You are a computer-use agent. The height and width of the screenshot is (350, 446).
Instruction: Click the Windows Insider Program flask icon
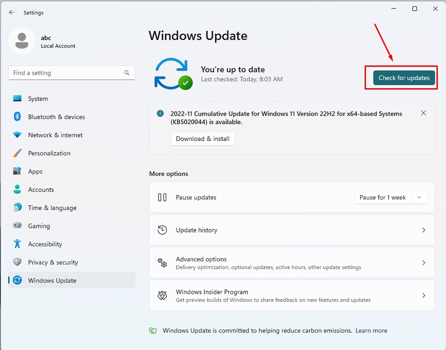[x=162, y=295]
